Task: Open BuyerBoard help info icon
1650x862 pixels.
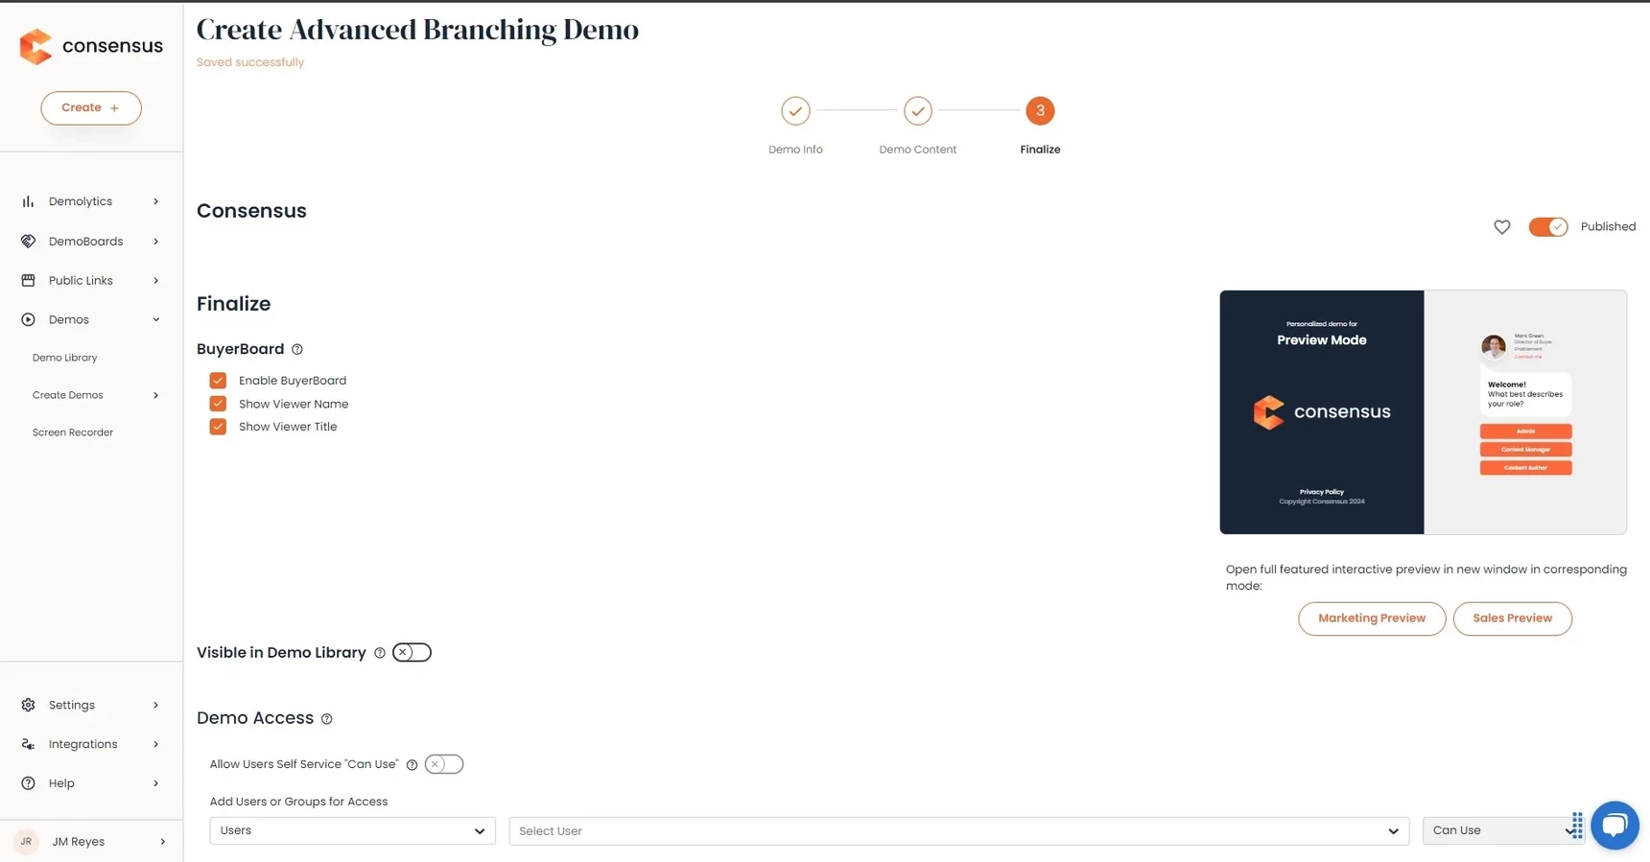Action: pos(297,349)
